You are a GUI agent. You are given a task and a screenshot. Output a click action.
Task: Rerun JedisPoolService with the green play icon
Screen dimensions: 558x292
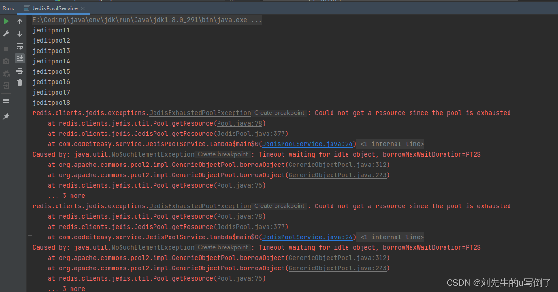6,21
